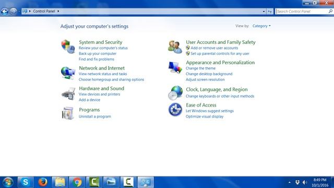This screenshot has width=334, height=188.
Task: Open the Windows Start menu orb
Action: pos(8,182)
